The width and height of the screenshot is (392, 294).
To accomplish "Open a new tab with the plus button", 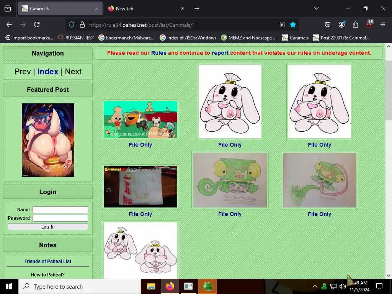I will click(197, 9).
